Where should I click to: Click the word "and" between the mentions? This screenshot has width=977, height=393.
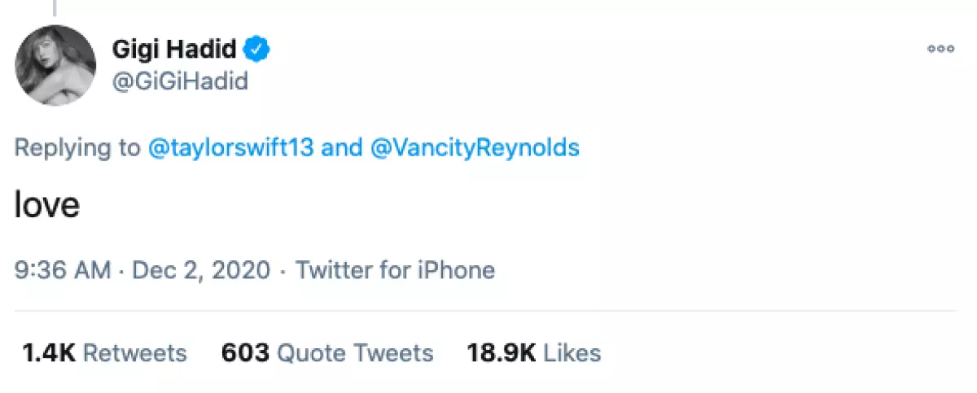(x=342, y=147)
